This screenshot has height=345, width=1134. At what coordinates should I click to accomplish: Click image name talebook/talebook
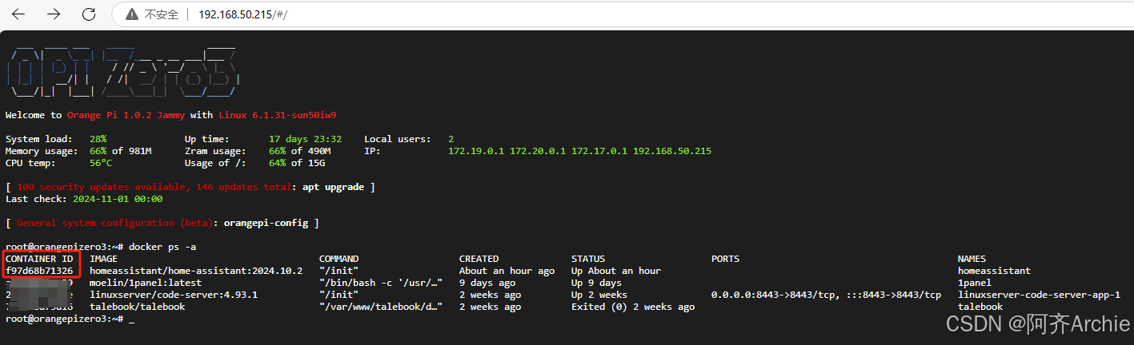tap(137, 307)
